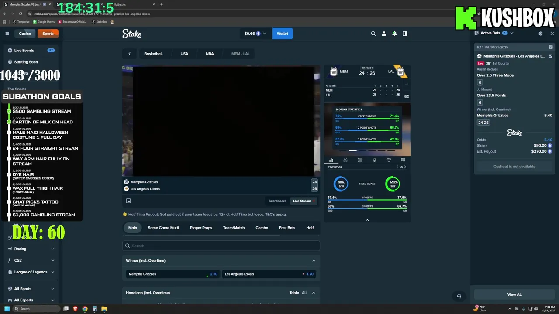Open the USA breadcrumb

[184, 54]
